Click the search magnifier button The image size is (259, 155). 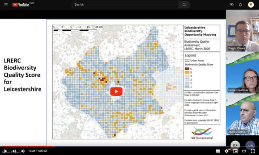point(184,4)
